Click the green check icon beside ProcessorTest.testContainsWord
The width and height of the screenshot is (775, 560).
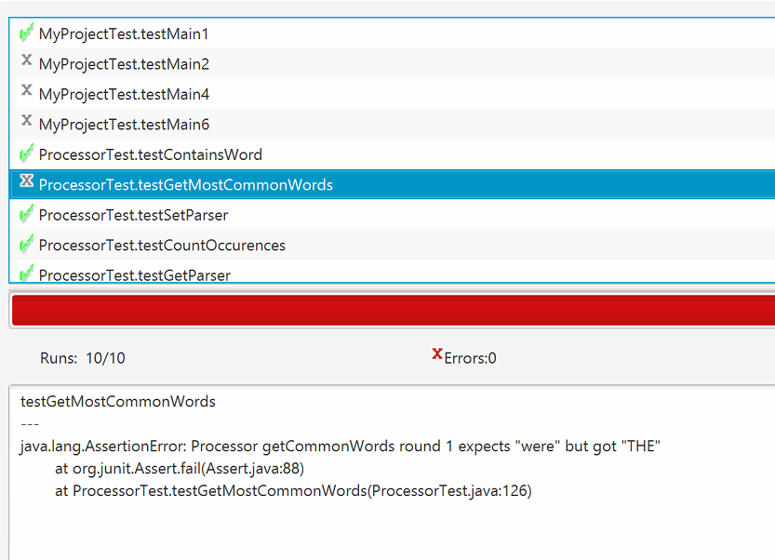click(x=26, y=153)
